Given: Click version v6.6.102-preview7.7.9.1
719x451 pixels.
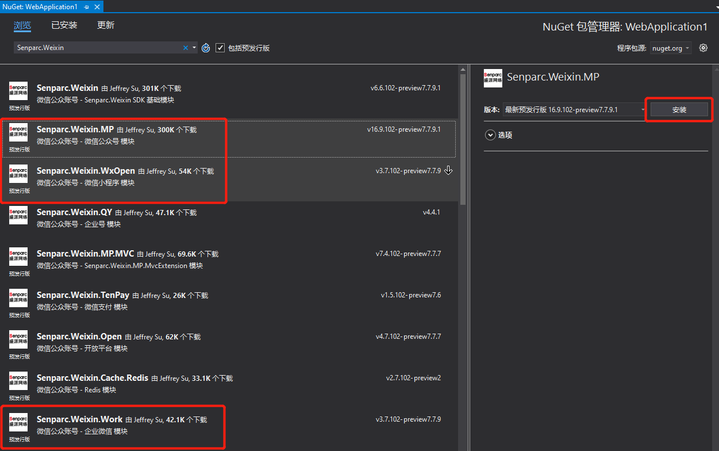Looking at the screenshot, I should tap(406, 88).
